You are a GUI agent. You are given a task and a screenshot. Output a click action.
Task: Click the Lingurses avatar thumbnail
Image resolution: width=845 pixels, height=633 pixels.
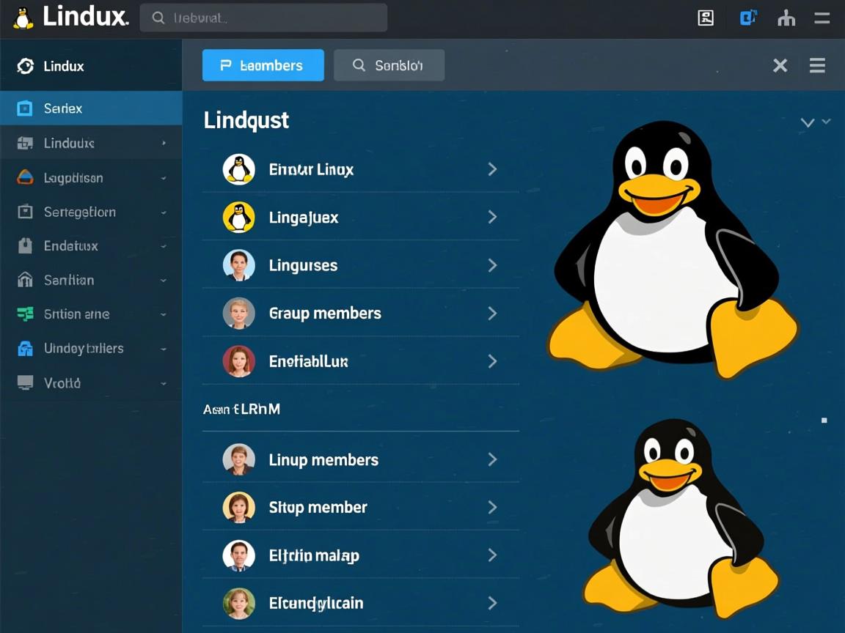point(238,265)
